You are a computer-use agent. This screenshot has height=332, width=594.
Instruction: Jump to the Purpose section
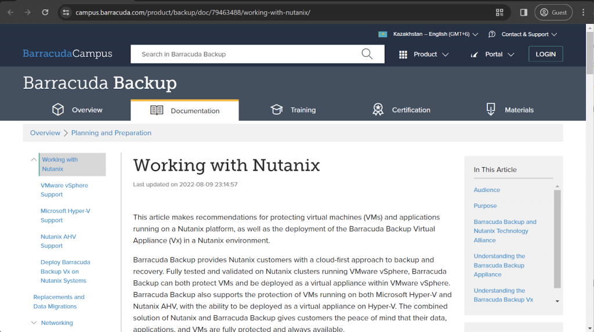point(485,206)
